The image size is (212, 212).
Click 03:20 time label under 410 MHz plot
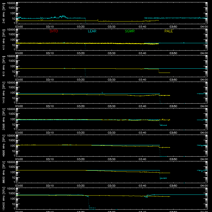(x=81, y=53)
